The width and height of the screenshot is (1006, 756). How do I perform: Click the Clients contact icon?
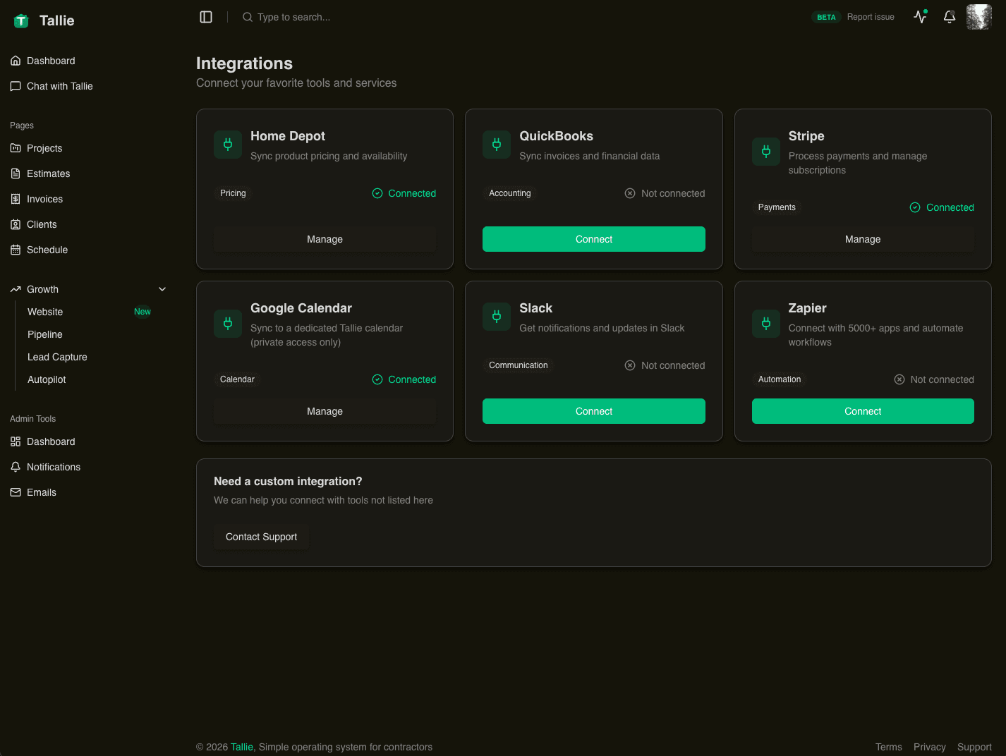[x=16, y=224]
